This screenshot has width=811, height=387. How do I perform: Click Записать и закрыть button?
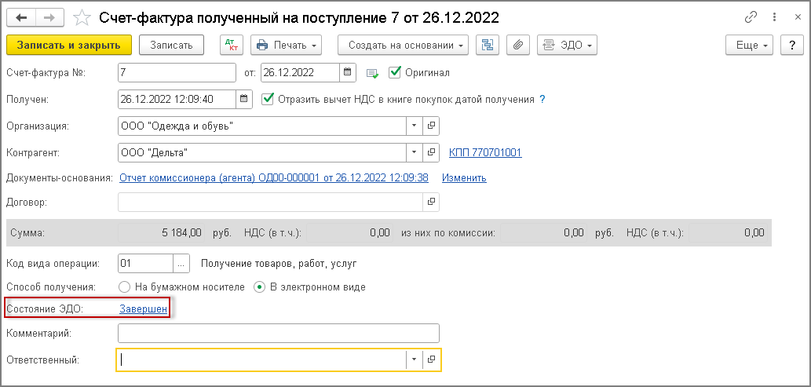(x=68, y=46)
